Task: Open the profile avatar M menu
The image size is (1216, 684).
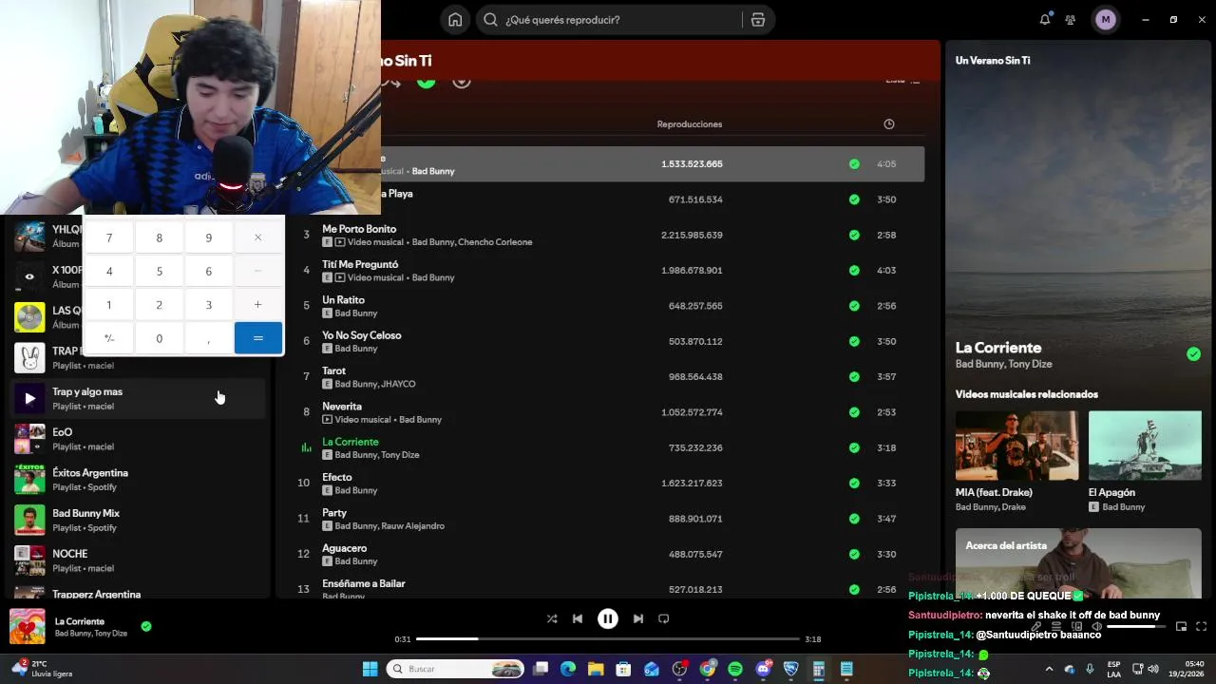Action: click(x=1105, y=20)
